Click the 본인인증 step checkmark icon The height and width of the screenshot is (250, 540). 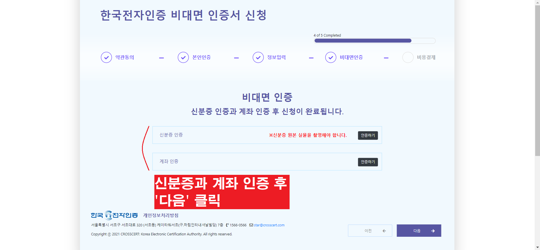click(x=183, y=57)
